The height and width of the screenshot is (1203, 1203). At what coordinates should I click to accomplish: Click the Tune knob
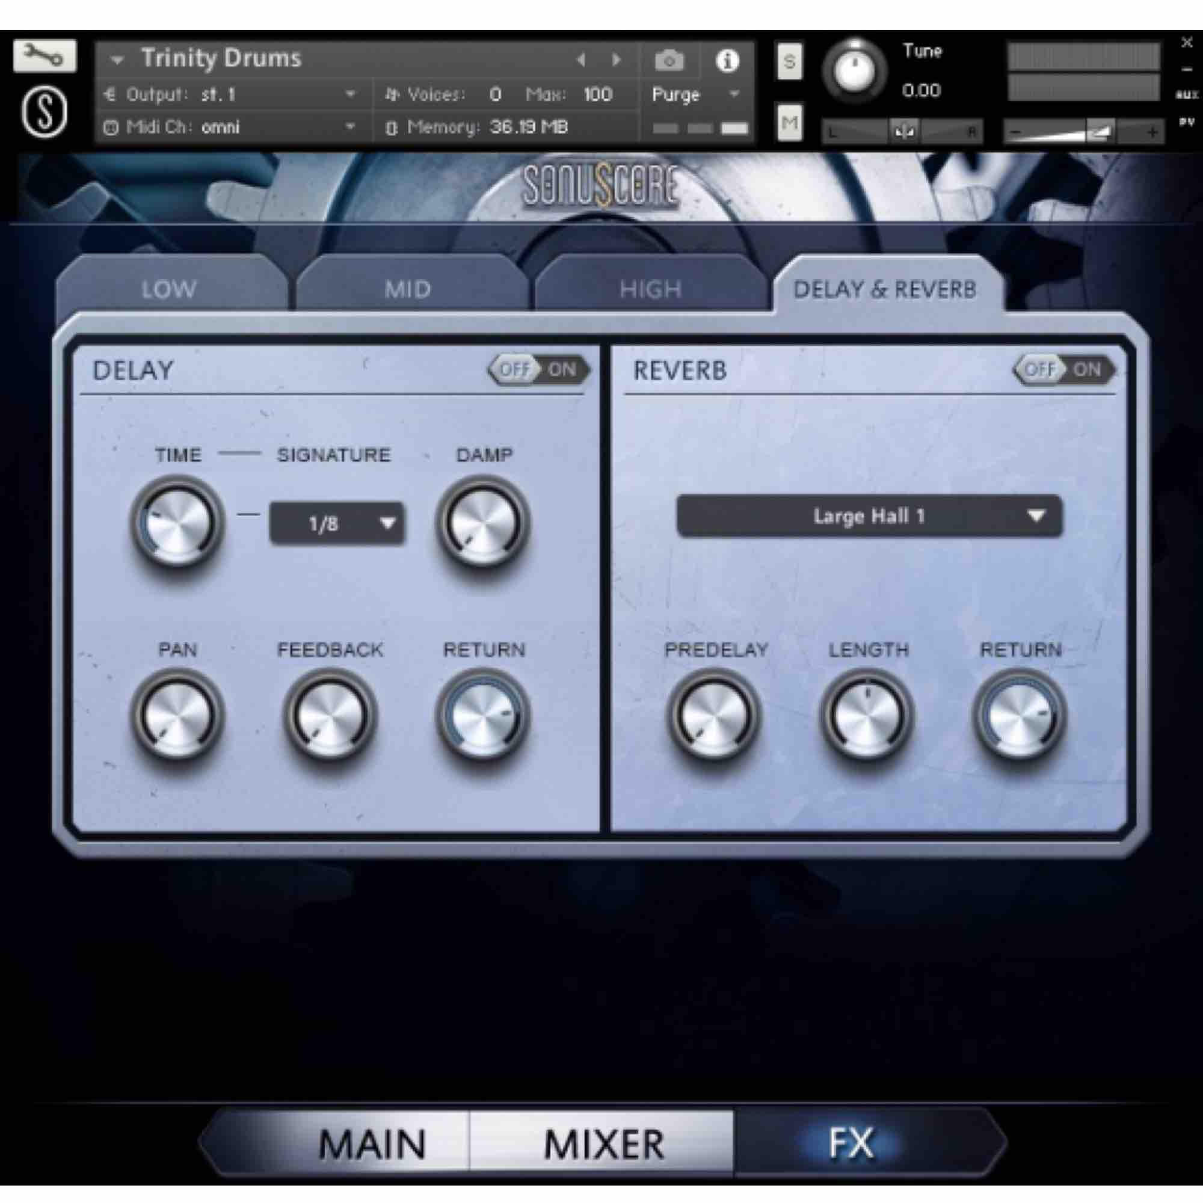click(854, 70)
